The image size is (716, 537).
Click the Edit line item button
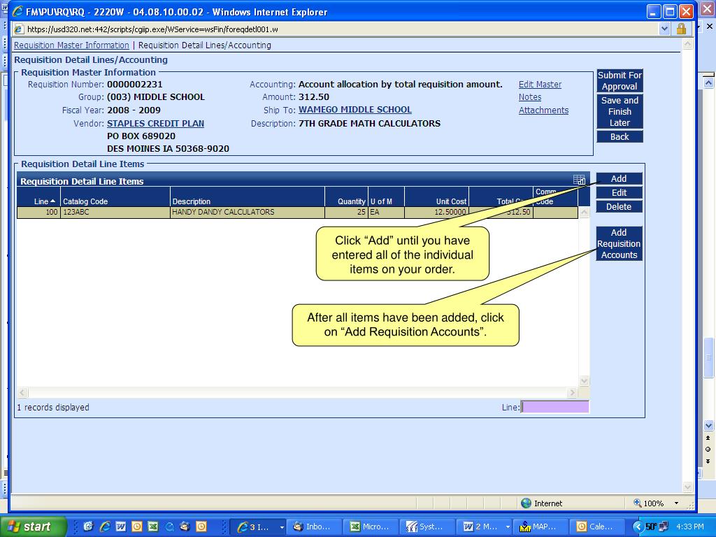point(619,193)
